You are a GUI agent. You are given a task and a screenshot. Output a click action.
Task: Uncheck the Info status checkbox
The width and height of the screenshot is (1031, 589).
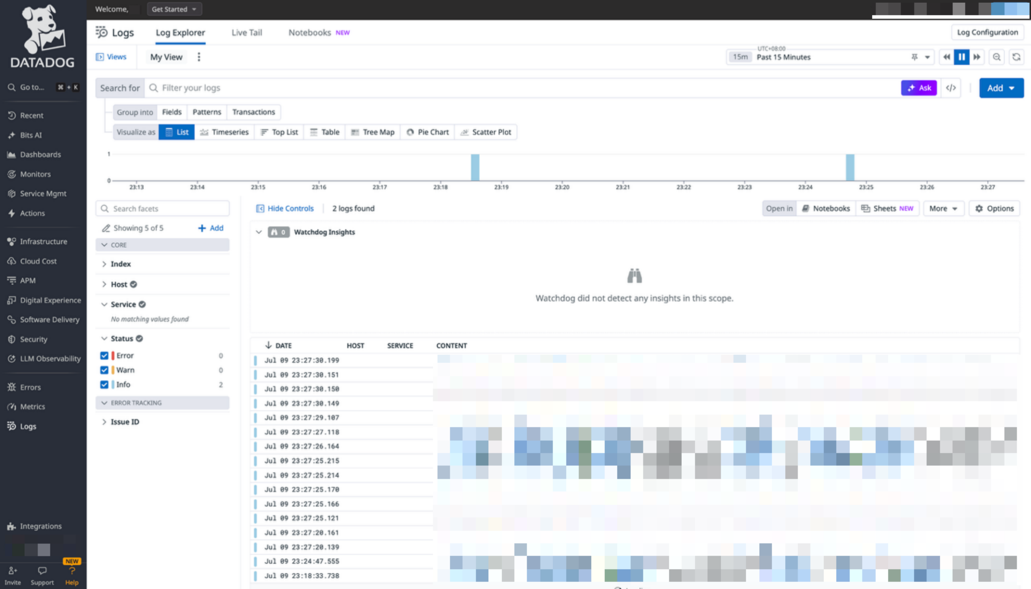pos(104,384)
